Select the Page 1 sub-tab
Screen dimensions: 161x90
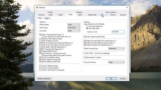click(40, 18)
